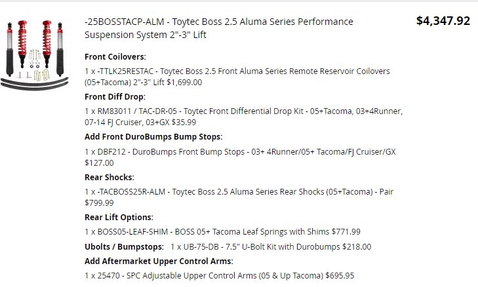Select the Add Front DuroBumps Bump Stops heading

click(x=153, y=137)
